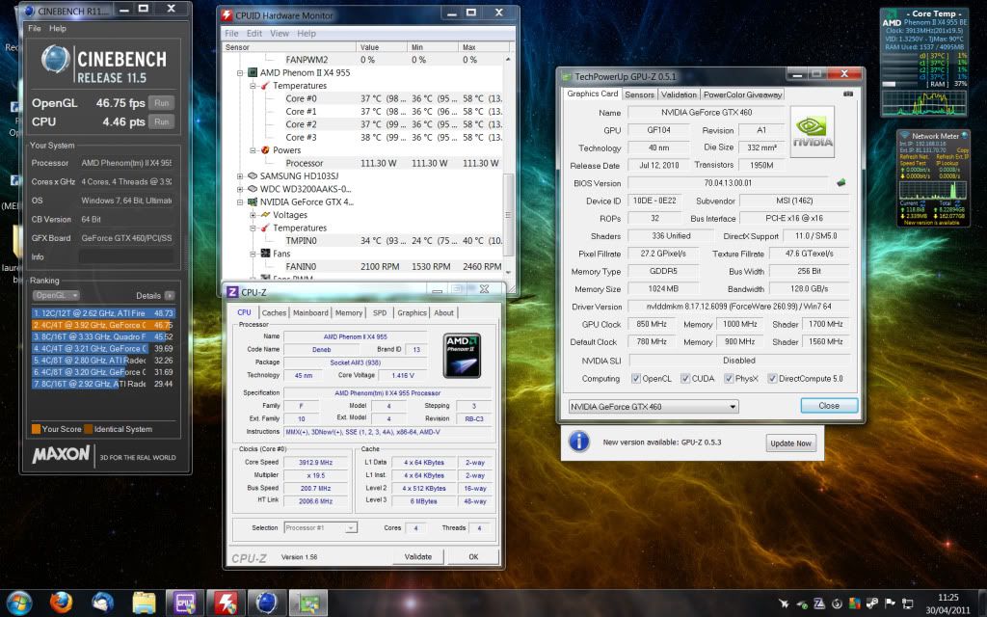Run the Cinebench CPU benchmark
Screen dimensions: 987x617
click(162, 121)
